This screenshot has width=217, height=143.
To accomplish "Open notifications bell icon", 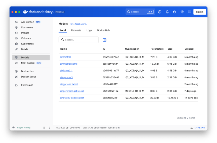I will 167,12.
